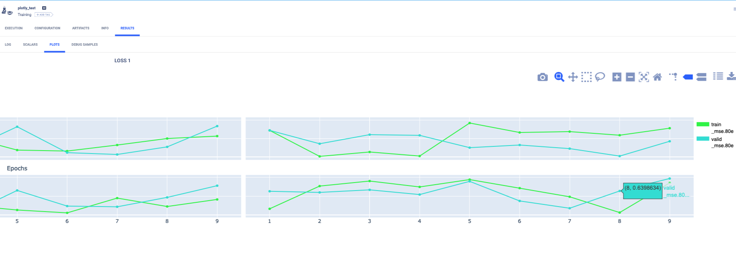Reset axes with the home icon
This screenshot has width=736, height=273.
point(658,77)
